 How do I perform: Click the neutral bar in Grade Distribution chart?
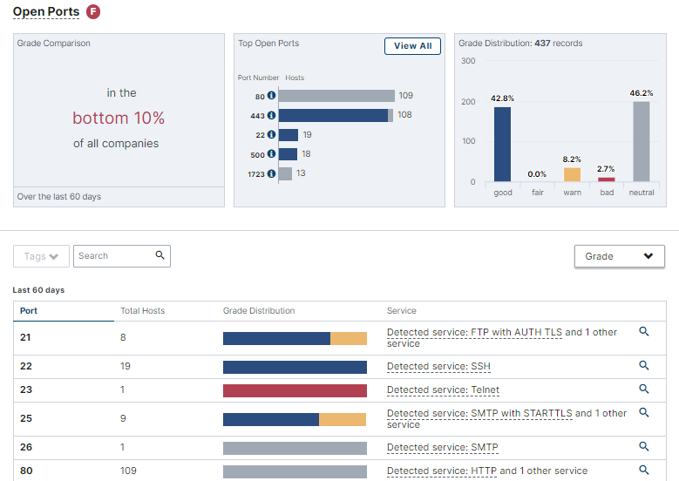tap(641, 141)
